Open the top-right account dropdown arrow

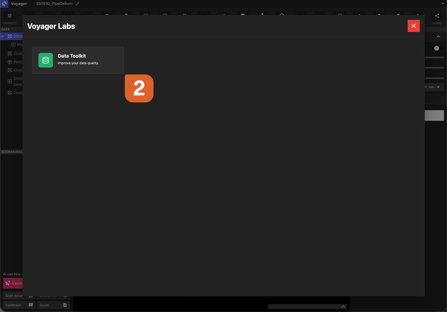[x=443, y=4]
